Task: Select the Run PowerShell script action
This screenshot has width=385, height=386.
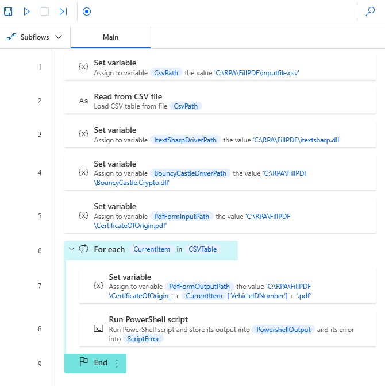Action: [228, 329]
